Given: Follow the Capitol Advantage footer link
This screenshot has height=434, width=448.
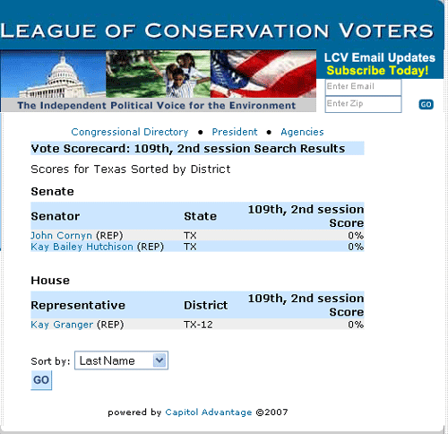Looking at the screenshot, I should [209, 412].
